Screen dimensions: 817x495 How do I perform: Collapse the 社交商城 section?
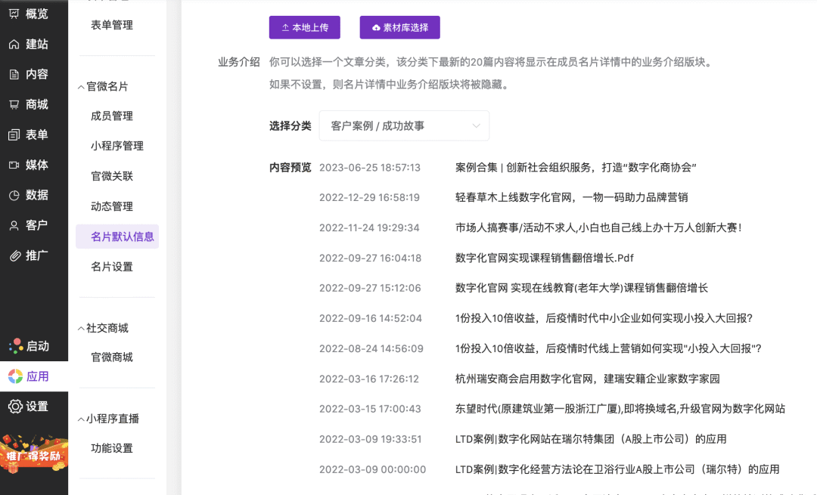tap(82, 329)
